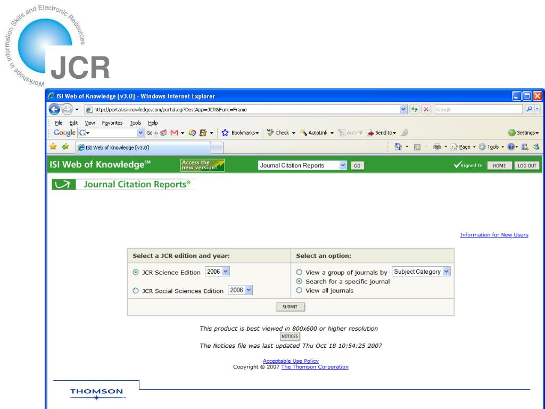Click the Print icon in command bar
Image resolution: width=545 pixels, height=409 pixels.
pos(437,147)
